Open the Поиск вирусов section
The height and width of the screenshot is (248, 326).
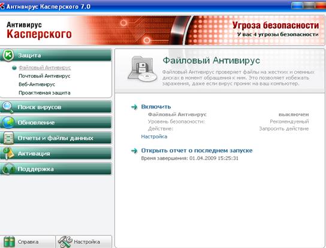pyautogui.click(x=56, y=107)
